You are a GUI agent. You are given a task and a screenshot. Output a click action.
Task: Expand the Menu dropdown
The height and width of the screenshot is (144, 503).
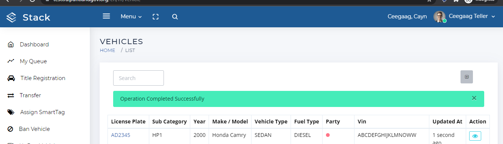point(131,16)
